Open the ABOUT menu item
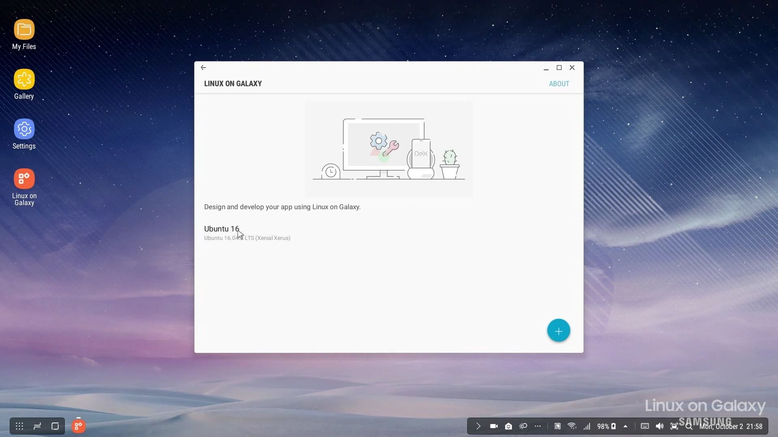Image resolution: width=778 pixels, height=437 pixels. click(x=559, y=83)
